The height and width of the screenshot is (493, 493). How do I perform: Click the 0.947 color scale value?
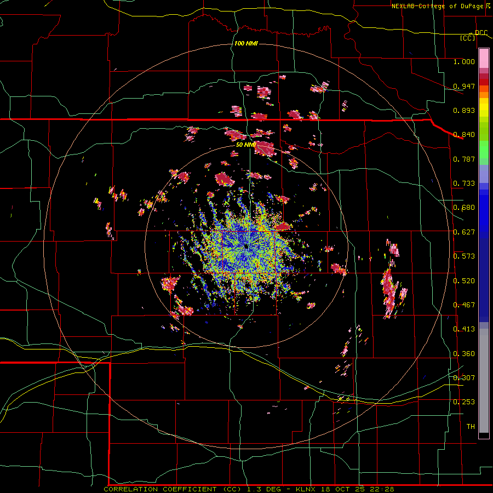coord(464,86)
